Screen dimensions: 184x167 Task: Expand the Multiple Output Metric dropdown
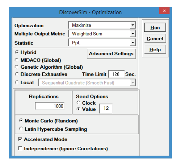click(102, 34)
